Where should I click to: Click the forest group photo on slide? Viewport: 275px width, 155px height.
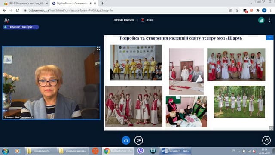[239, 102]
